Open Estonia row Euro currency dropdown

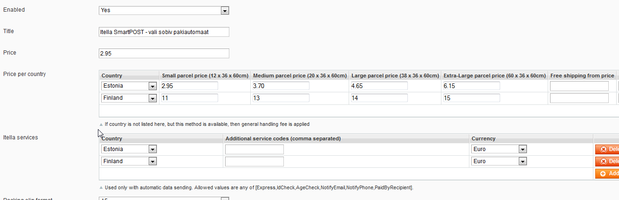pyautogui.click(x=499, y=149)
